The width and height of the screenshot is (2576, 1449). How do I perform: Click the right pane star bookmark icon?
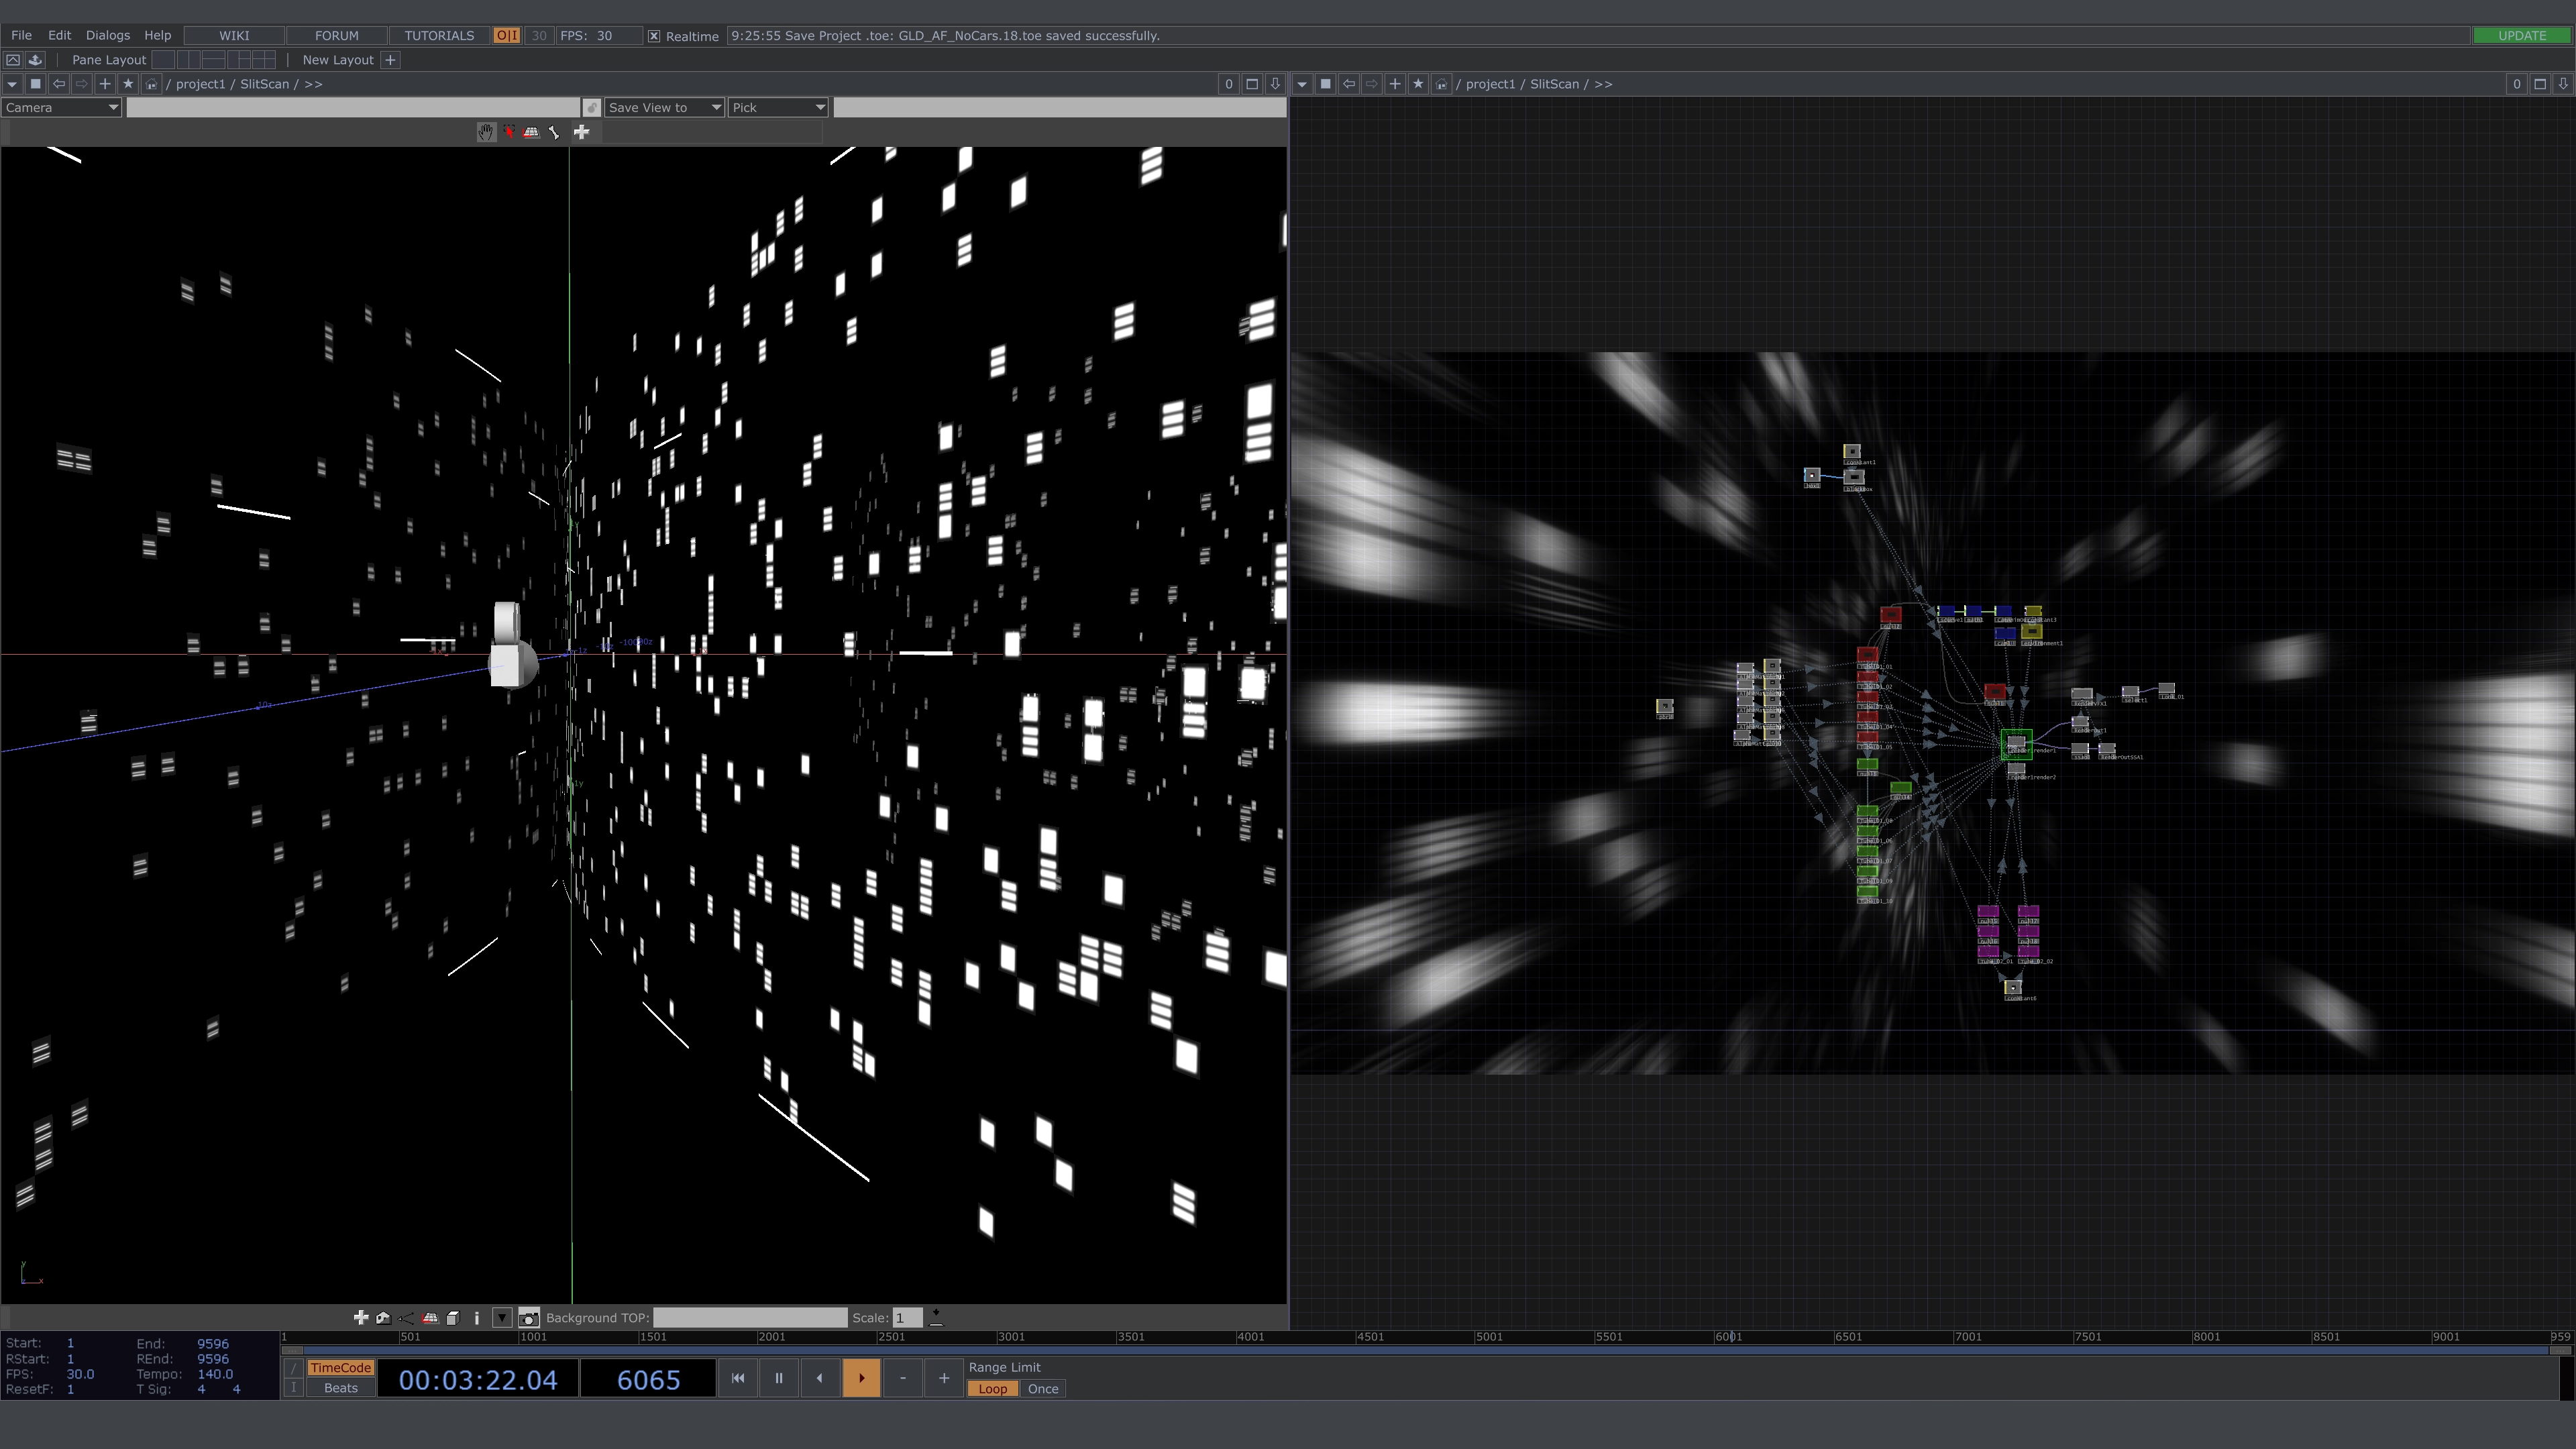[1418, 84]
